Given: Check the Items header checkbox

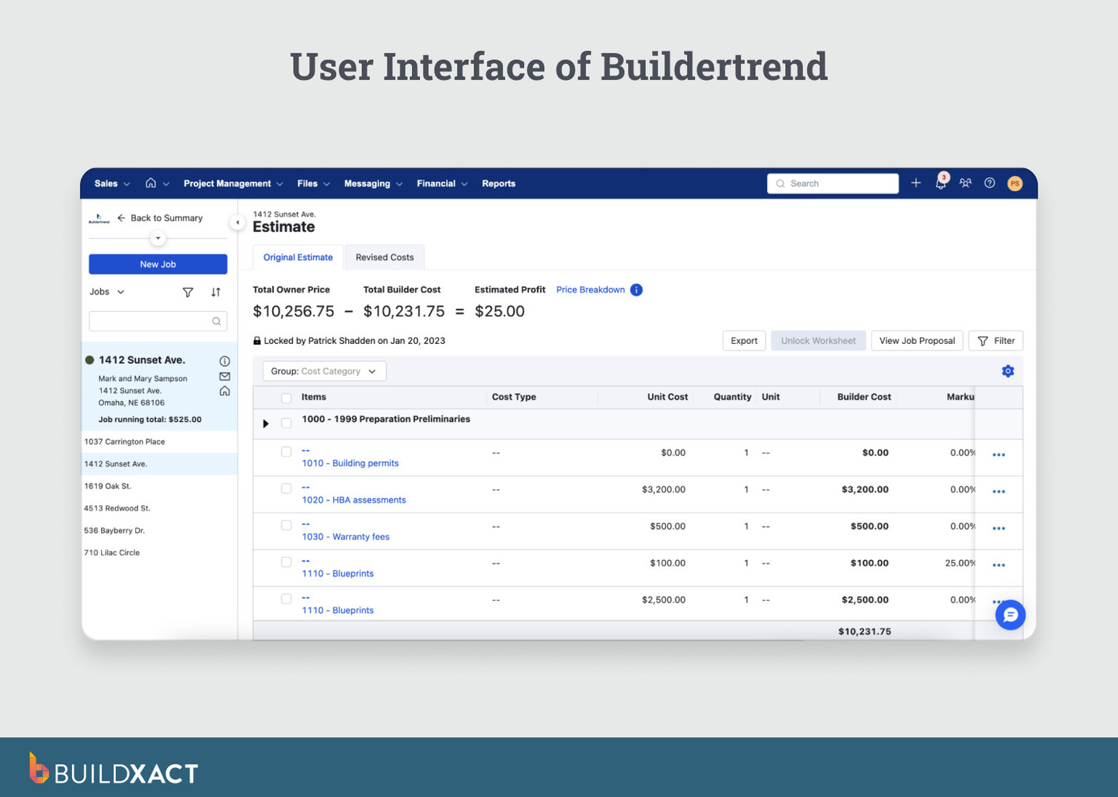Looking at the screenshot, I should (286, 397).
